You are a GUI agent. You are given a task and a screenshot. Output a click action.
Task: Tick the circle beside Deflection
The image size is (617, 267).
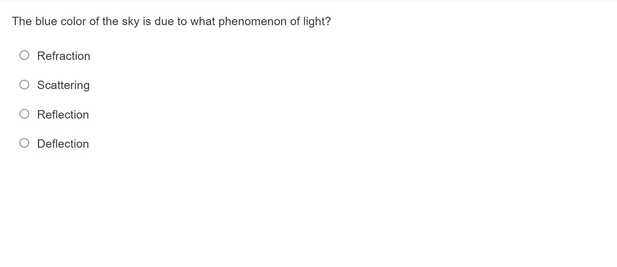[x=24, y=143]
